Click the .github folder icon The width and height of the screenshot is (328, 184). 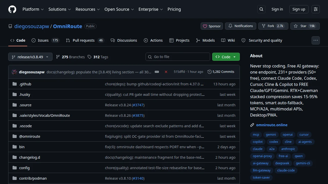15,84
